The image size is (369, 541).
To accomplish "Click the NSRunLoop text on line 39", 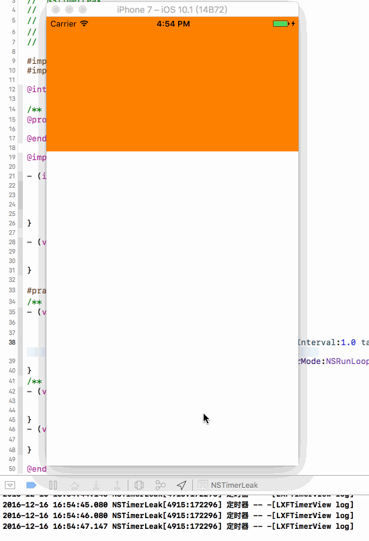I will tap(347, 361).
